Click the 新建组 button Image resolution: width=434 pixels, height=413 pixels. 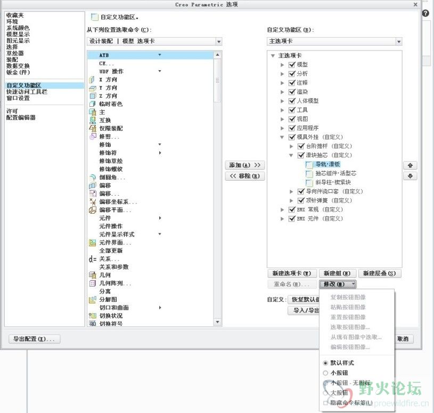click(337, 273)
